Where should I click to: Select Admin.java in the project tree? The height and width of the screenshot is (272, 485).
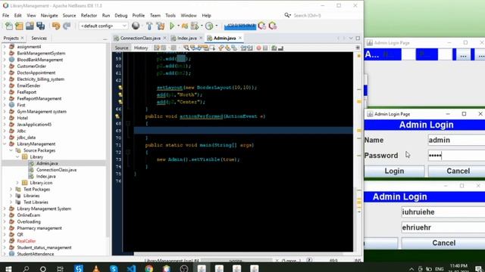click(x=47, y=163)
